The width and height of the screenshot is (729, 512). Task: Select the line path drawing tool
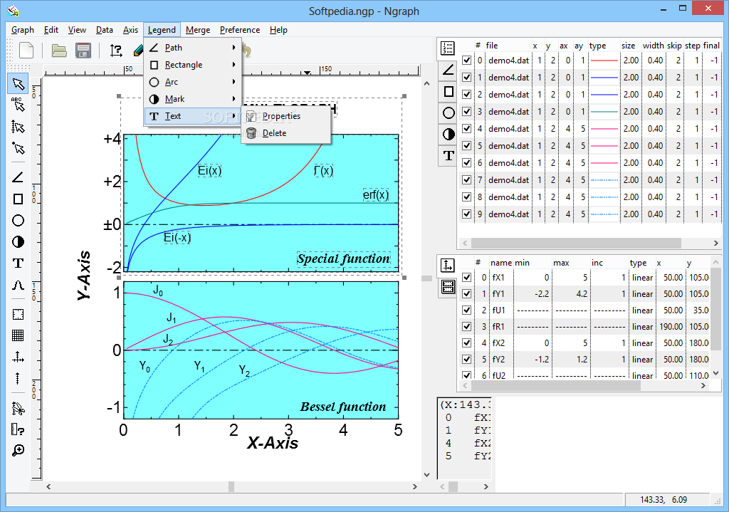(18, 177)
